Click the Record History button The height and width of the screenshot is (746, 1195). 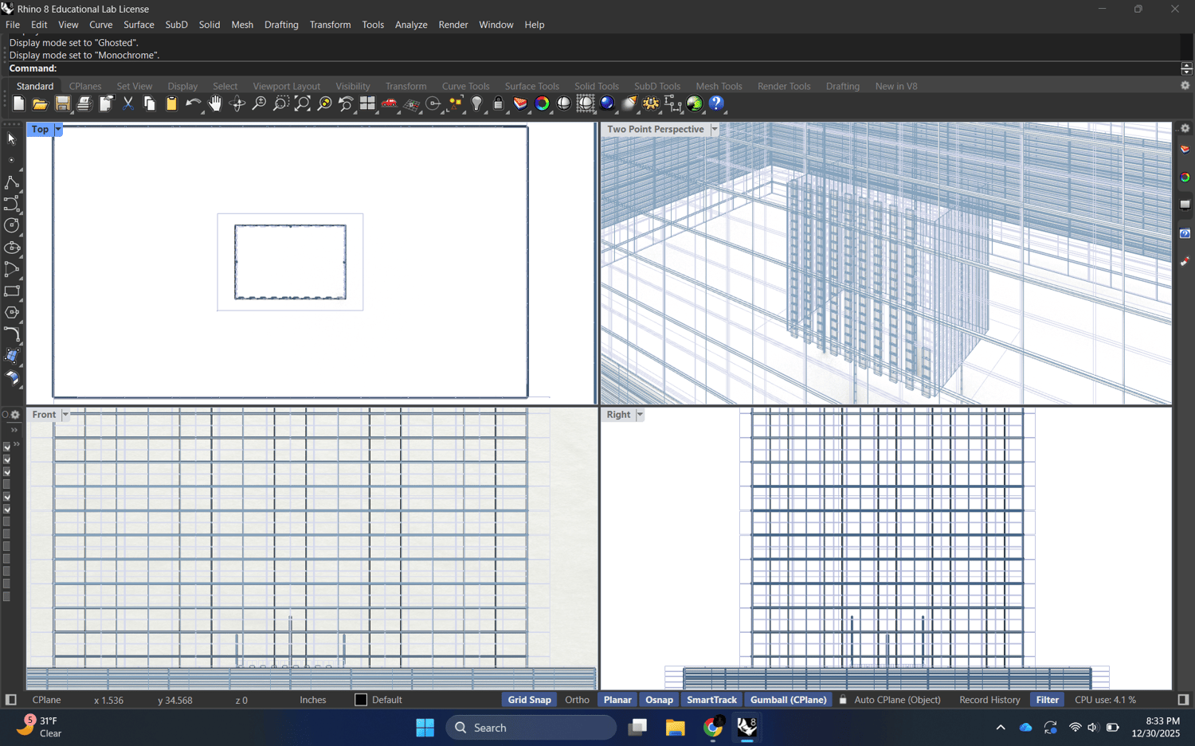pyautogui.click(x=989, y=700)
